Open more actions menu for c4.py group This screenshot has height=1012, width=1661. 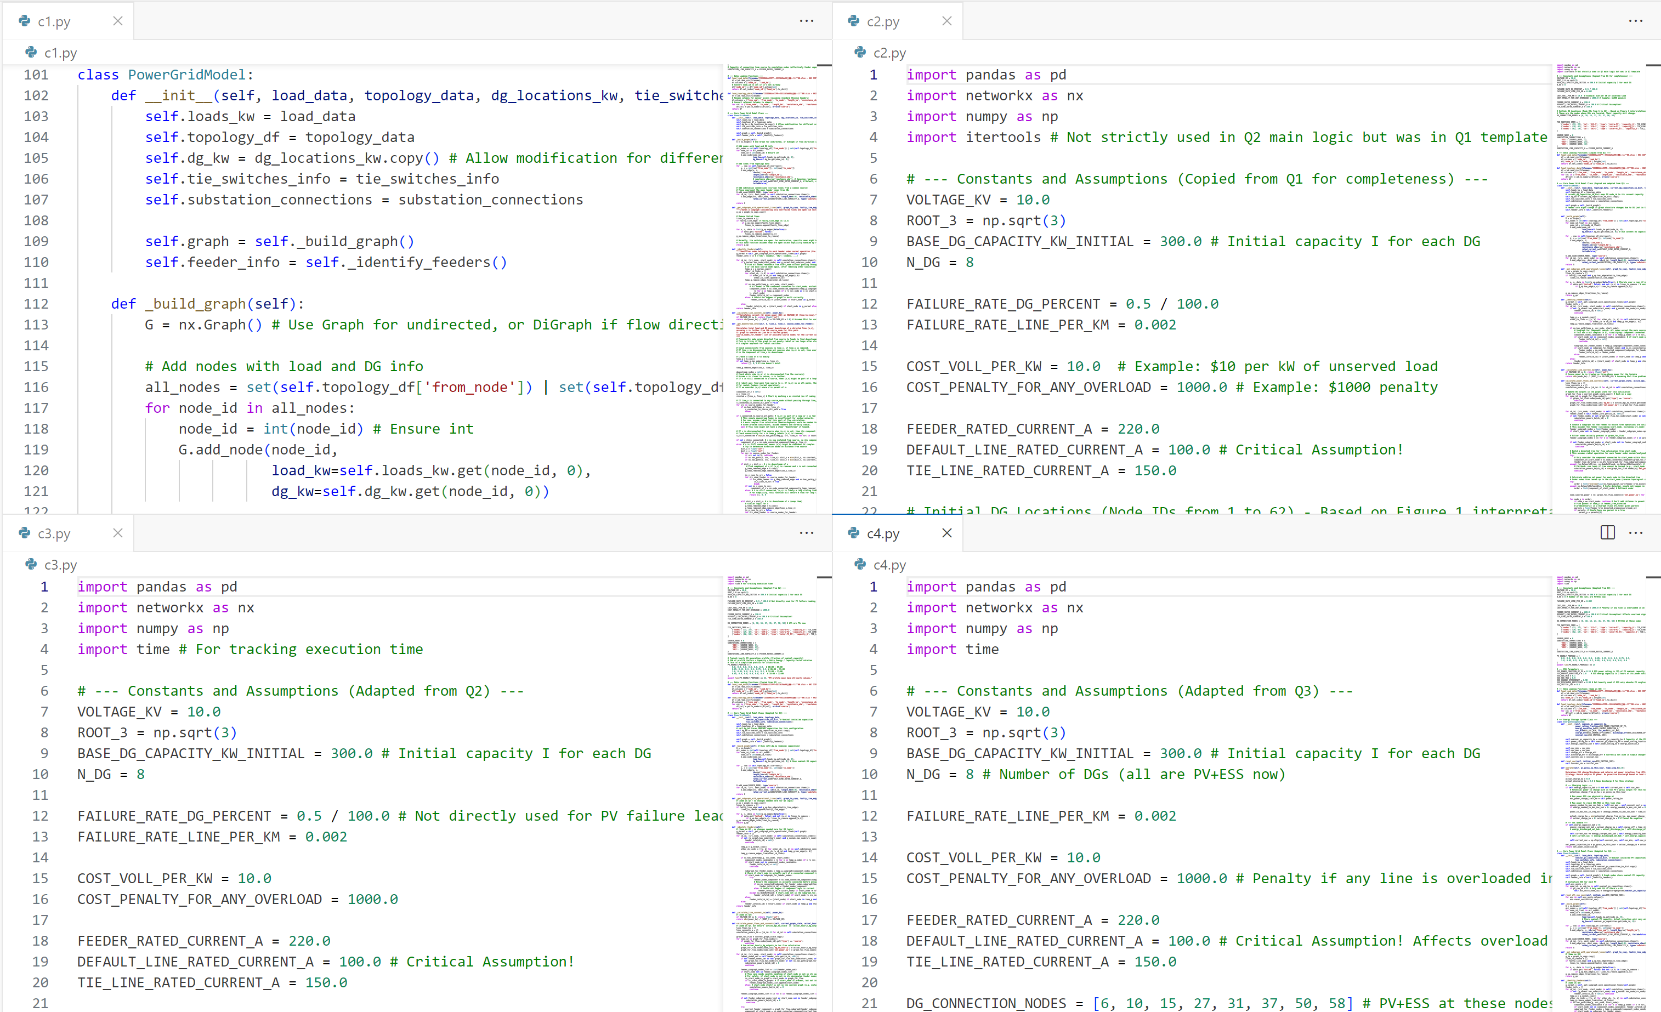coord(1635,533)
